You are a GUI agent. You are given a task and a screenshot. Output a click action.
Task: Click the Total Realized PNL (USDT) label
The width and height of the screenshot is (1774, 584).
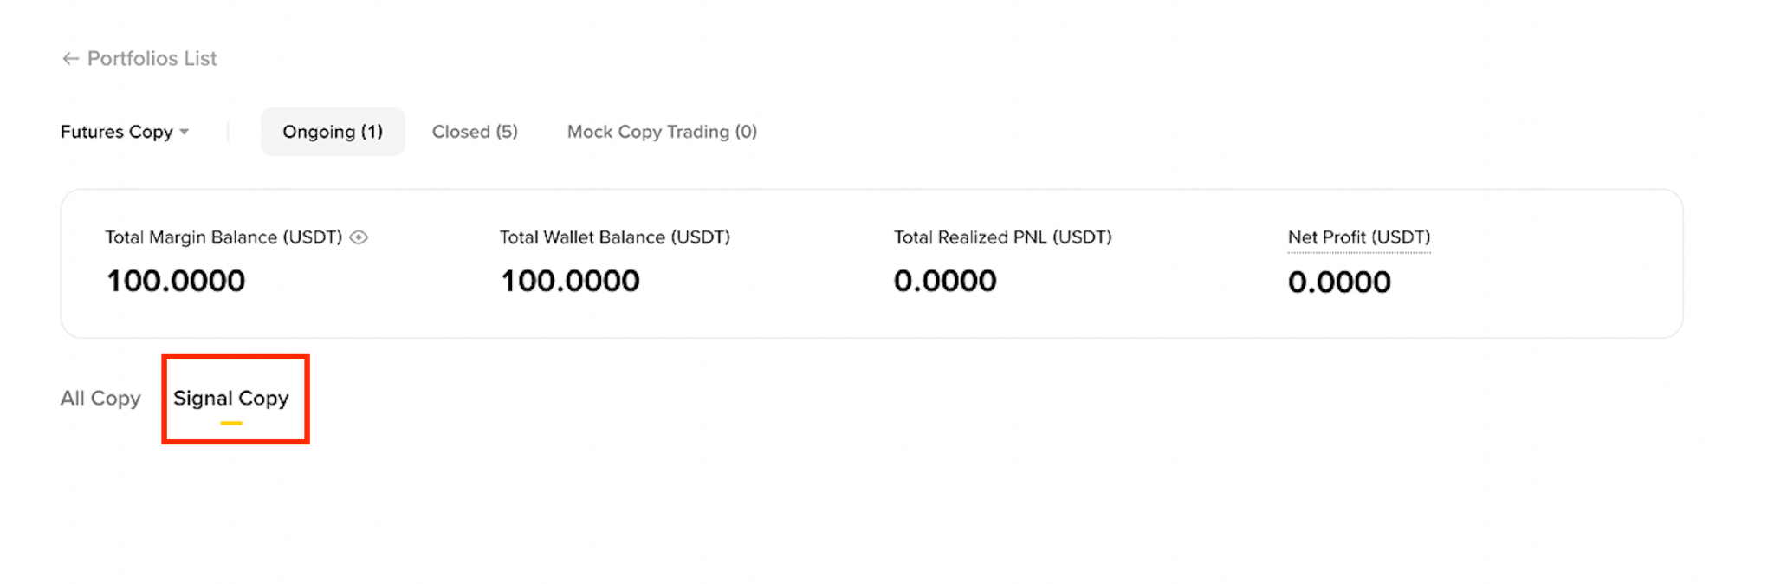[x=1003, y=237]
